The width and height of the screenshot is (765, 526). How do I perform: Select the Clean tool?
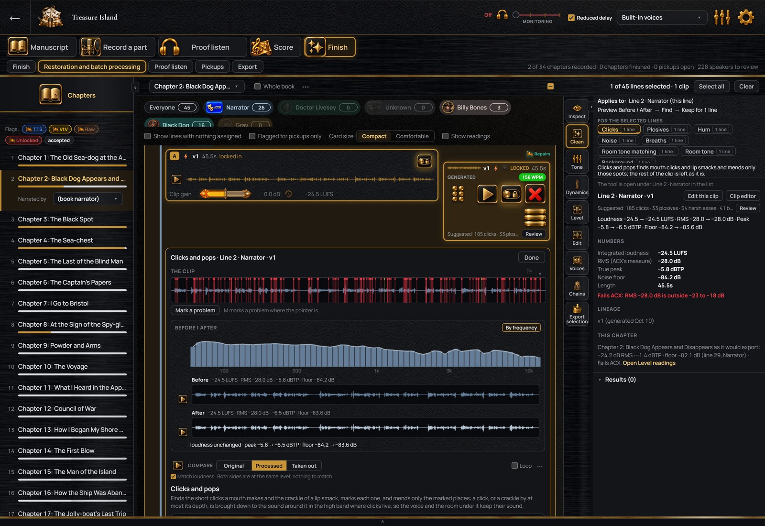pos(577,136)
